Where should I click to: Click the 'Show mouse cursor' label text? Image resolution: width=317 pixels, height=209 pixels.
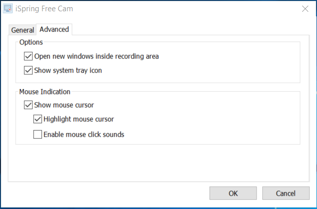coord(64,106)
